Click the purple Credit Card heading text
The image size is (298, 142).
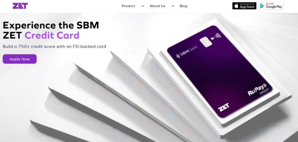52,35
